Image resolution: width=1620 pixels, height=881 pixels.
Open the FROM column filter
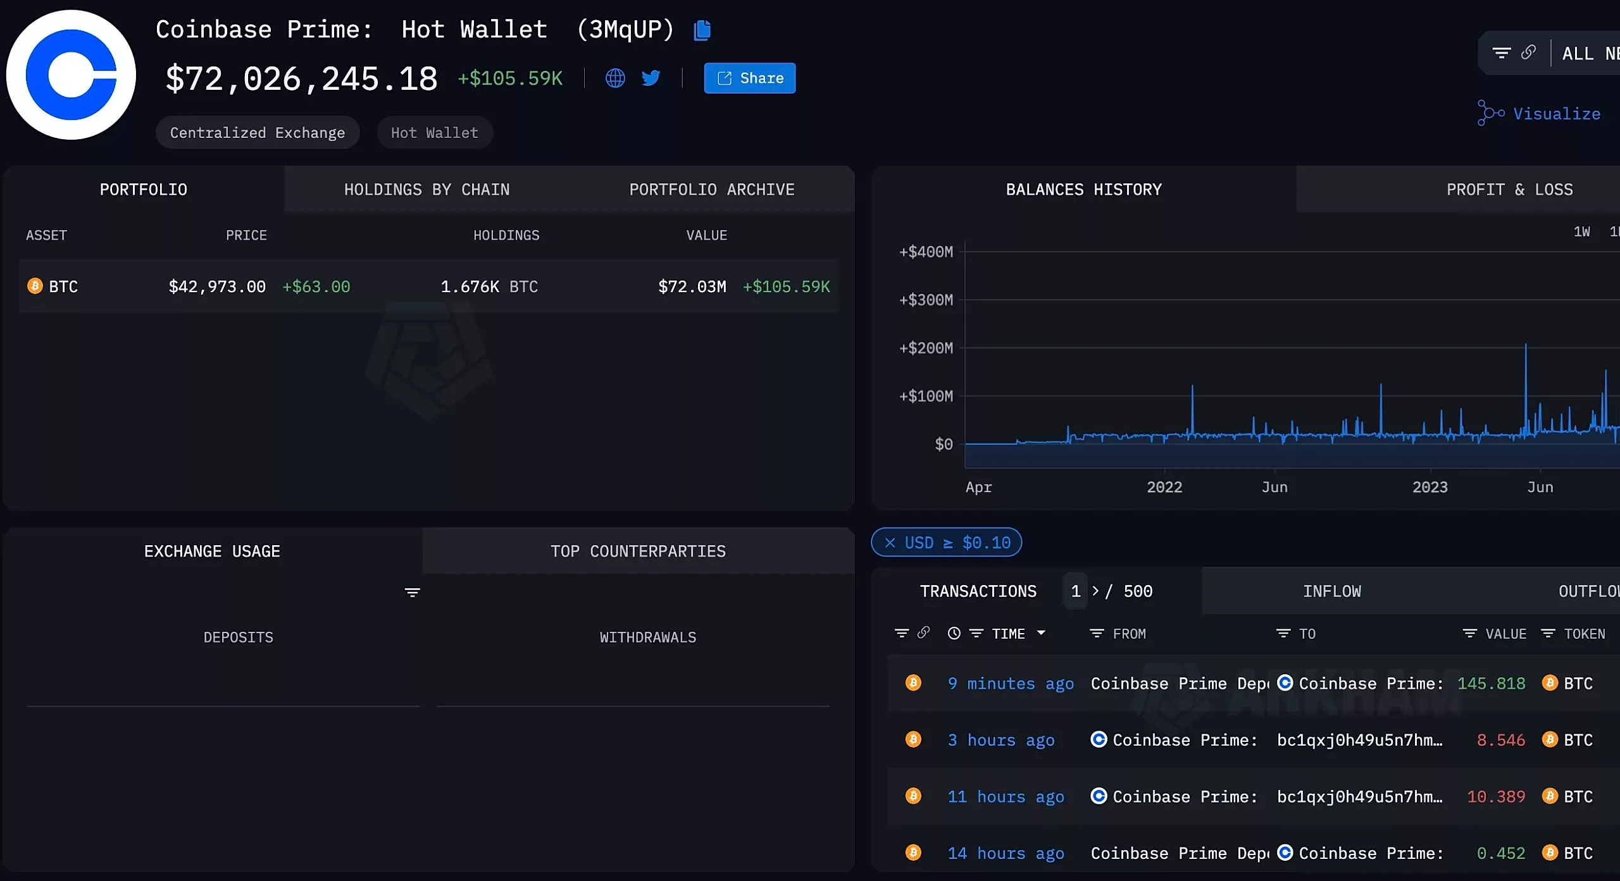pyautogui.click(x=1097, y=633)
